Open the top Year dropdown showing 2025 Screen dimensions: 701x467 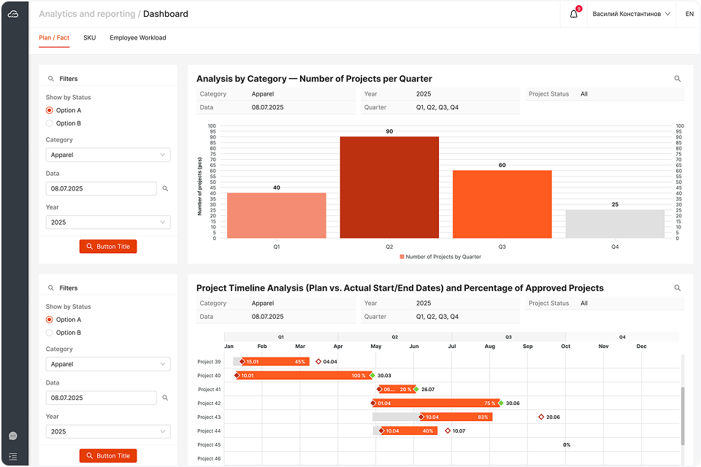click(x=108, y=222)
